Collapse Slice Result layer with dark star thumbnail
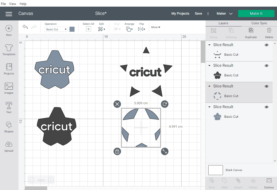This screenshot has width=277, height=190. click(209, 66)
